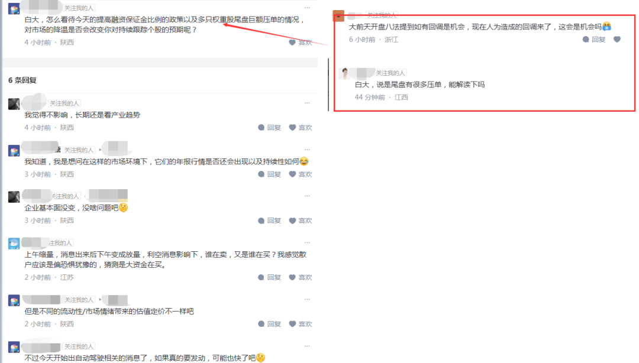The image size is (639, 363).
Task: Click the 关注我的人 tag on top post
Action: pyautogui.click(x=79, y=8)
